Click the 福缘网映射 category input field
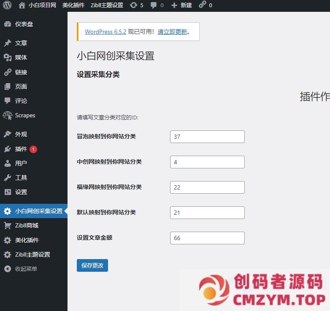 [x=207, y=187]
